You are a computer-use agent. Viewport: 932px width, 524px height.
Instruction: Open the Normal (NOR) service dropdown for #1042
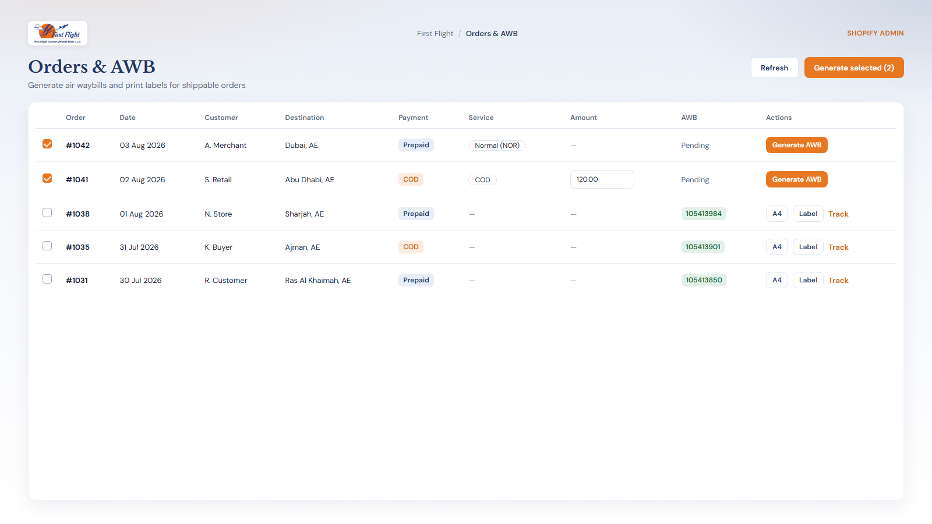pyautogui.click(x=497, y=146)
